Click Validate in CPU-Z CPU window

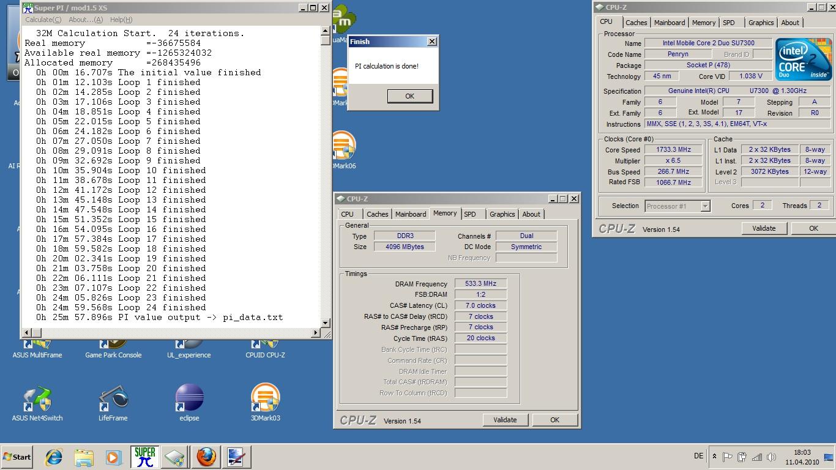764,228
